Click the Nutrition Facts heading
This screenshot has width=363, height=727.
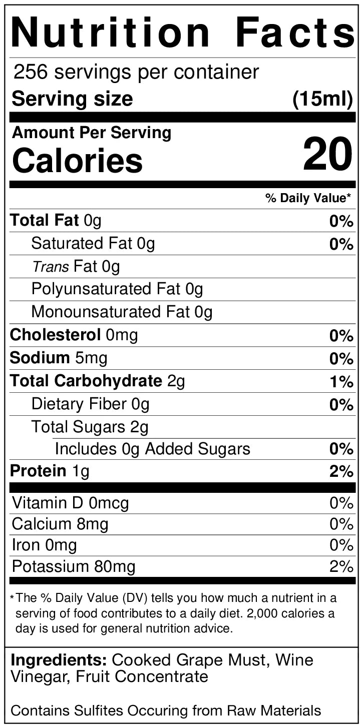pos(181,32)
